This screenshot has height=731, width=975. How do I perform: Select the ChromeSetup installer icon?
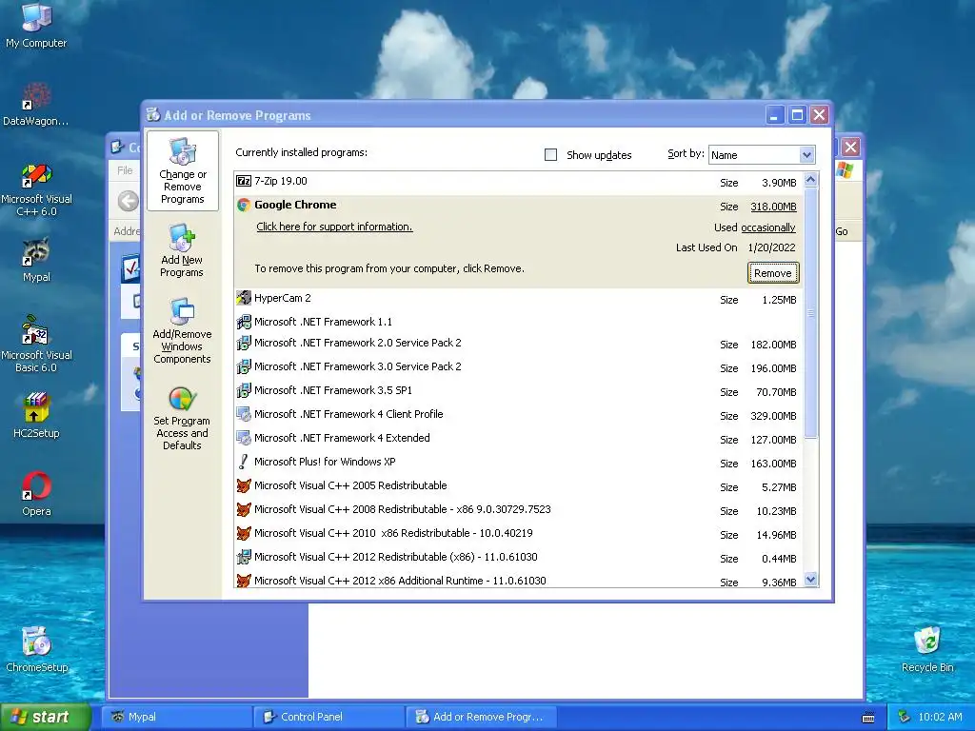pos(36,649)
